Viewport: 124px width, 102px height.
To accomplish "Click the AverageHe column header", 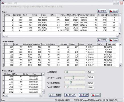I will [102, 15].
